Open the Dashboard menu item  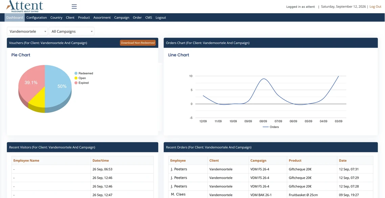click(15, 18)
